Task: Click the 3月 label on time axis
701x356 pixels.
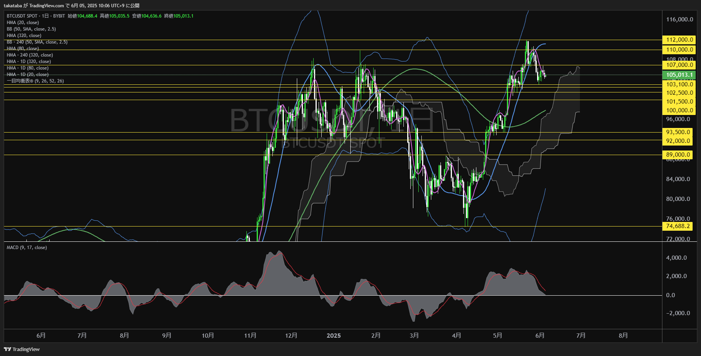Action: [x=414, y=335]
